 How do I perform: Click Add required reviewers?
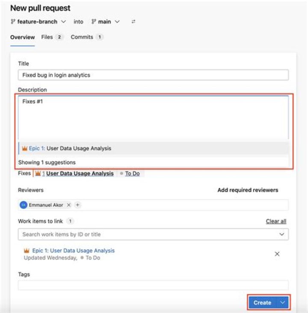click(x=248, y=190)
